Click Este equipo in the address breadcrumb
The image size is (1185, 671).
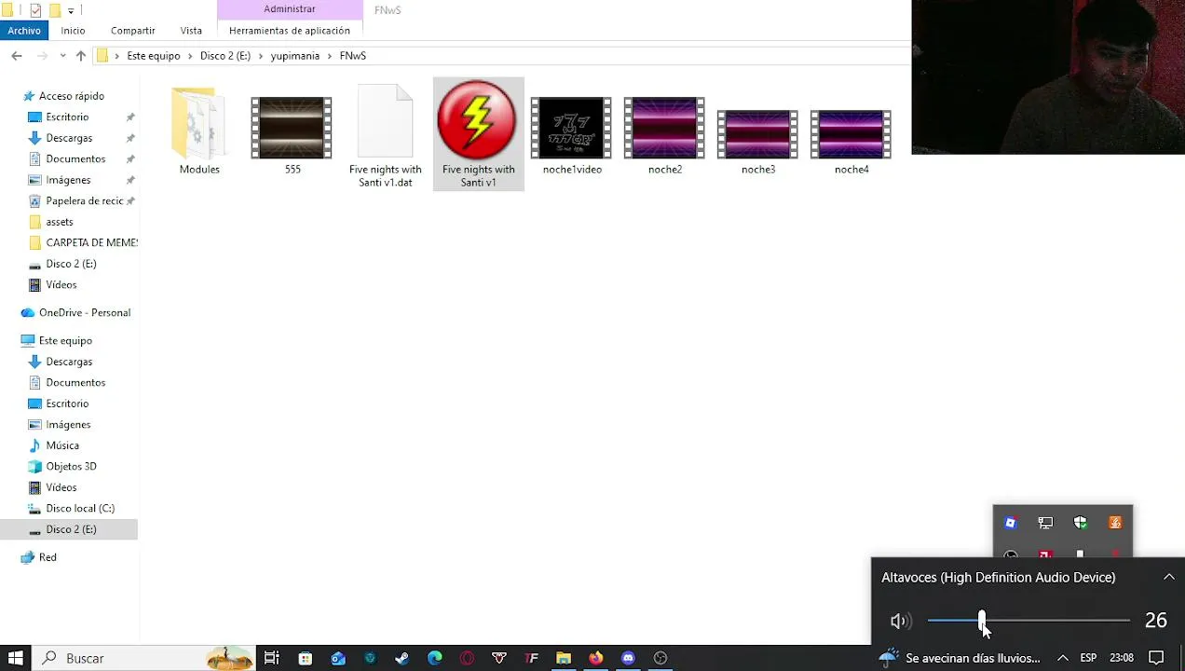(154, 56)
